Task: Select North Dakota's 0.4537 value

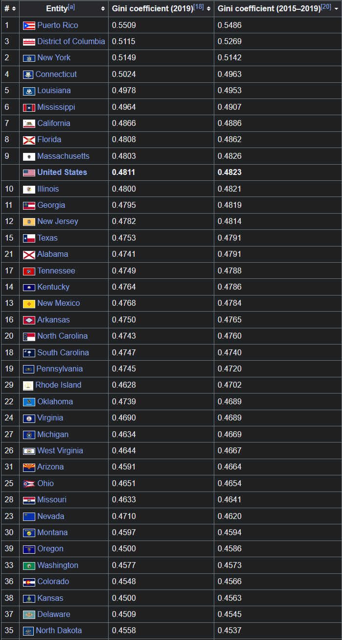Action: click(229, 631)
